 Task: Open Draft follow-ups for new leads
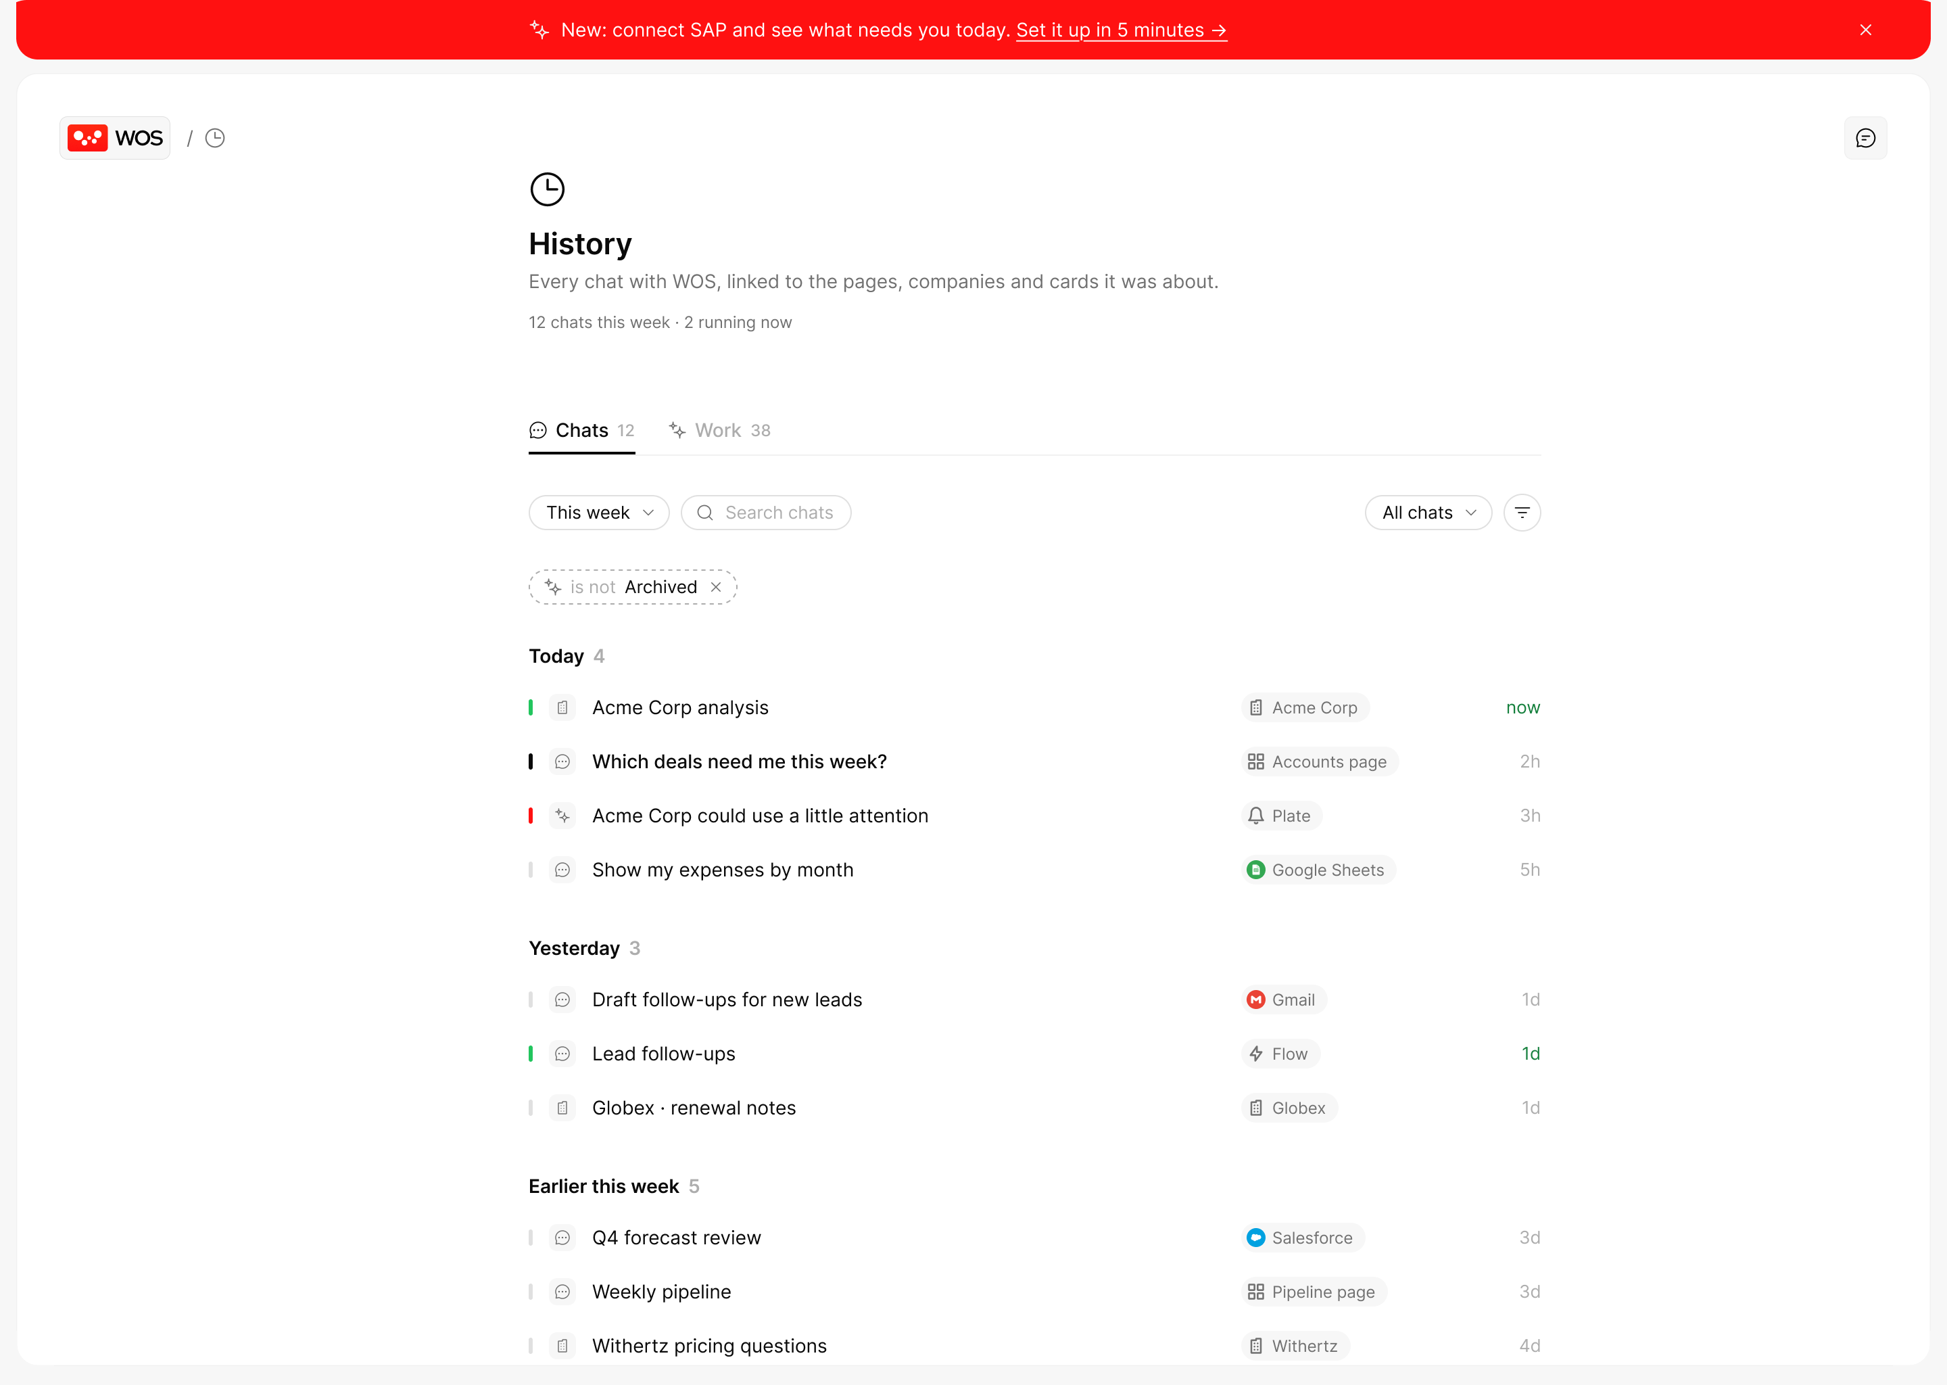click(1034, 1000)
